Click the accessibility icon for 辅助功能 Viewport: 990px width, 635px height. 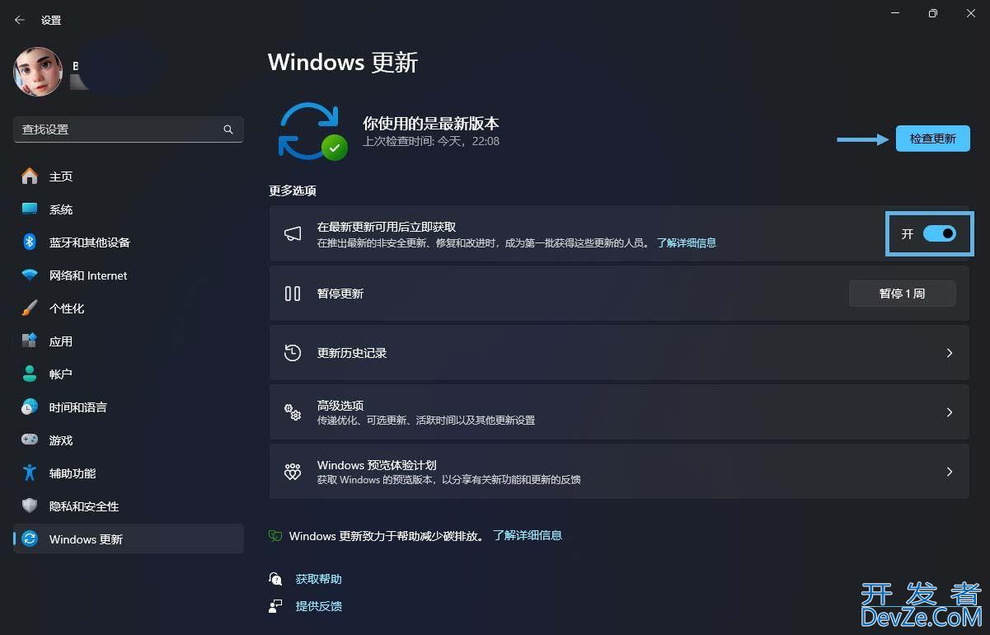(30, 473)
